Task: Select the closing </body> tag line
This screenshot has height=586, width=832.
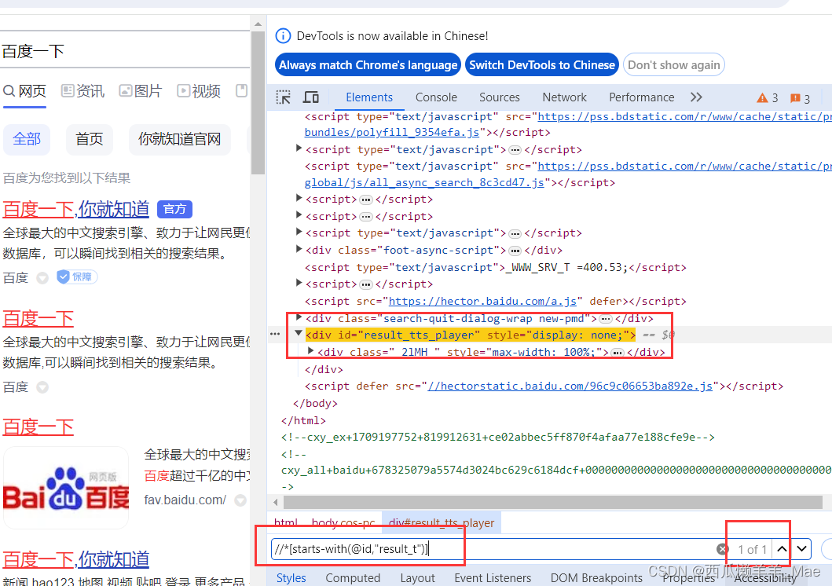Action: pyautogui.click(x=315, y=403)
